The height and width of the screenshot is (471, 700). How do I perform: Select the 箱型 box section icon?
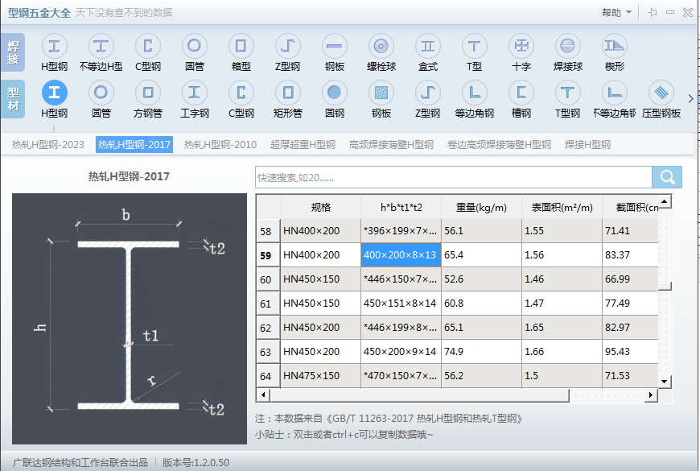(241, 47)
